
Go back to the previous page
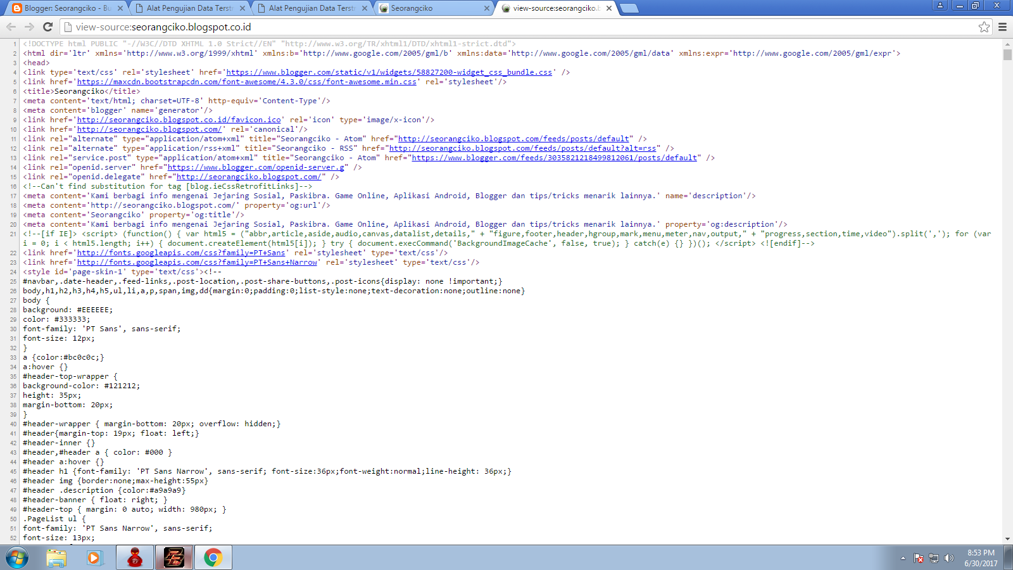(11, 27)
